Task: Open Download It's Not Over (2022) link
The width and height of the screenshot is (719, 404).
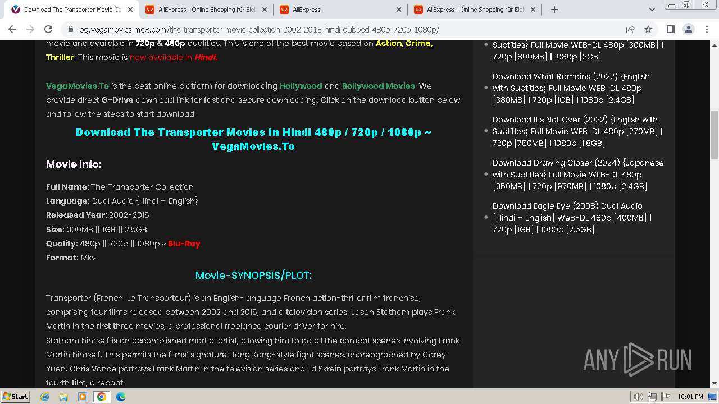Action: 577,131
